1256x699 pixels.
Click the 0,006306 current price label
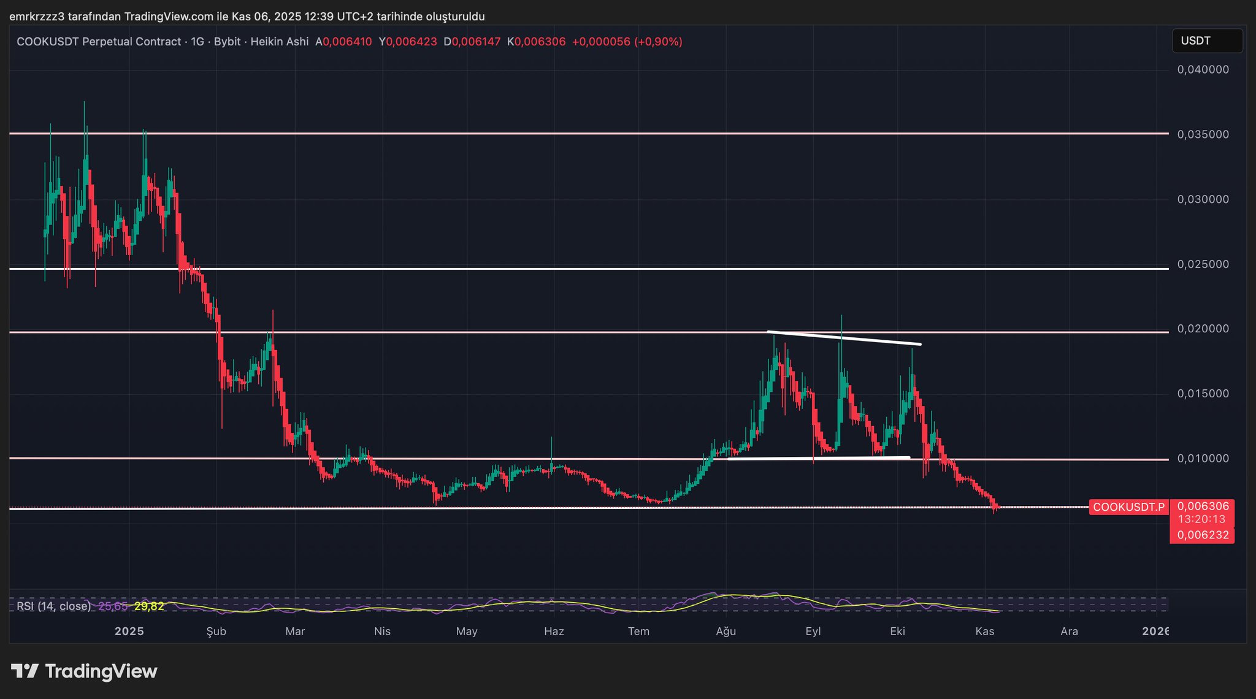pos(1203,506)
